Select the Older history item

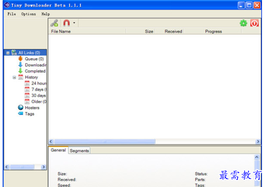[39, 102]
